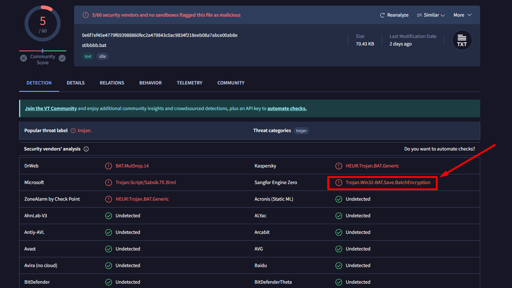Open the Similar dropdown menu
Image resolution: width=512 pixels, height=288 pixels.
tap(431, 15)
